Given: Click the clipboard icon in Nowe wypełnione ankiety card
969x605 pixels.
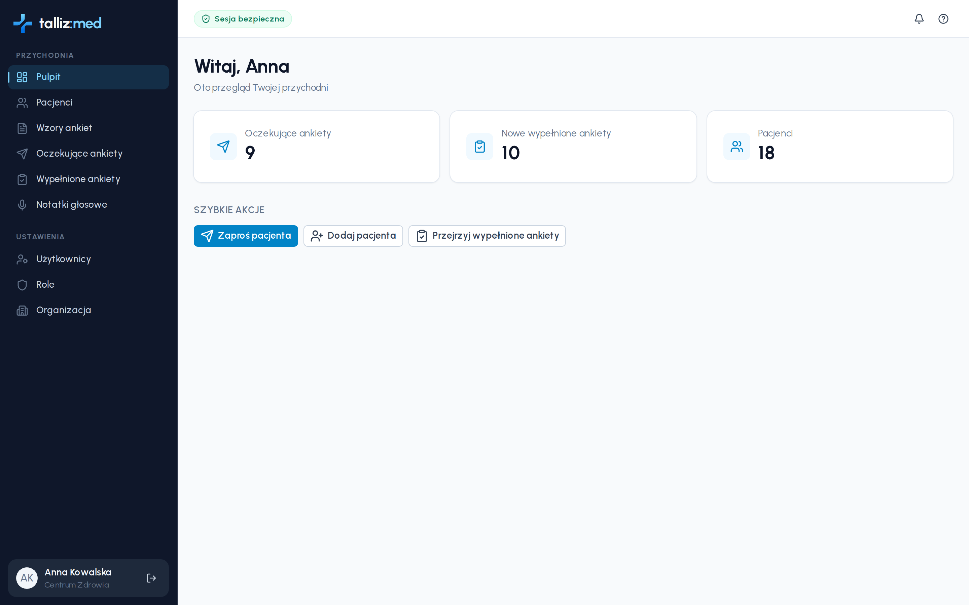Looking at the screenshot, I should point(480,147).
